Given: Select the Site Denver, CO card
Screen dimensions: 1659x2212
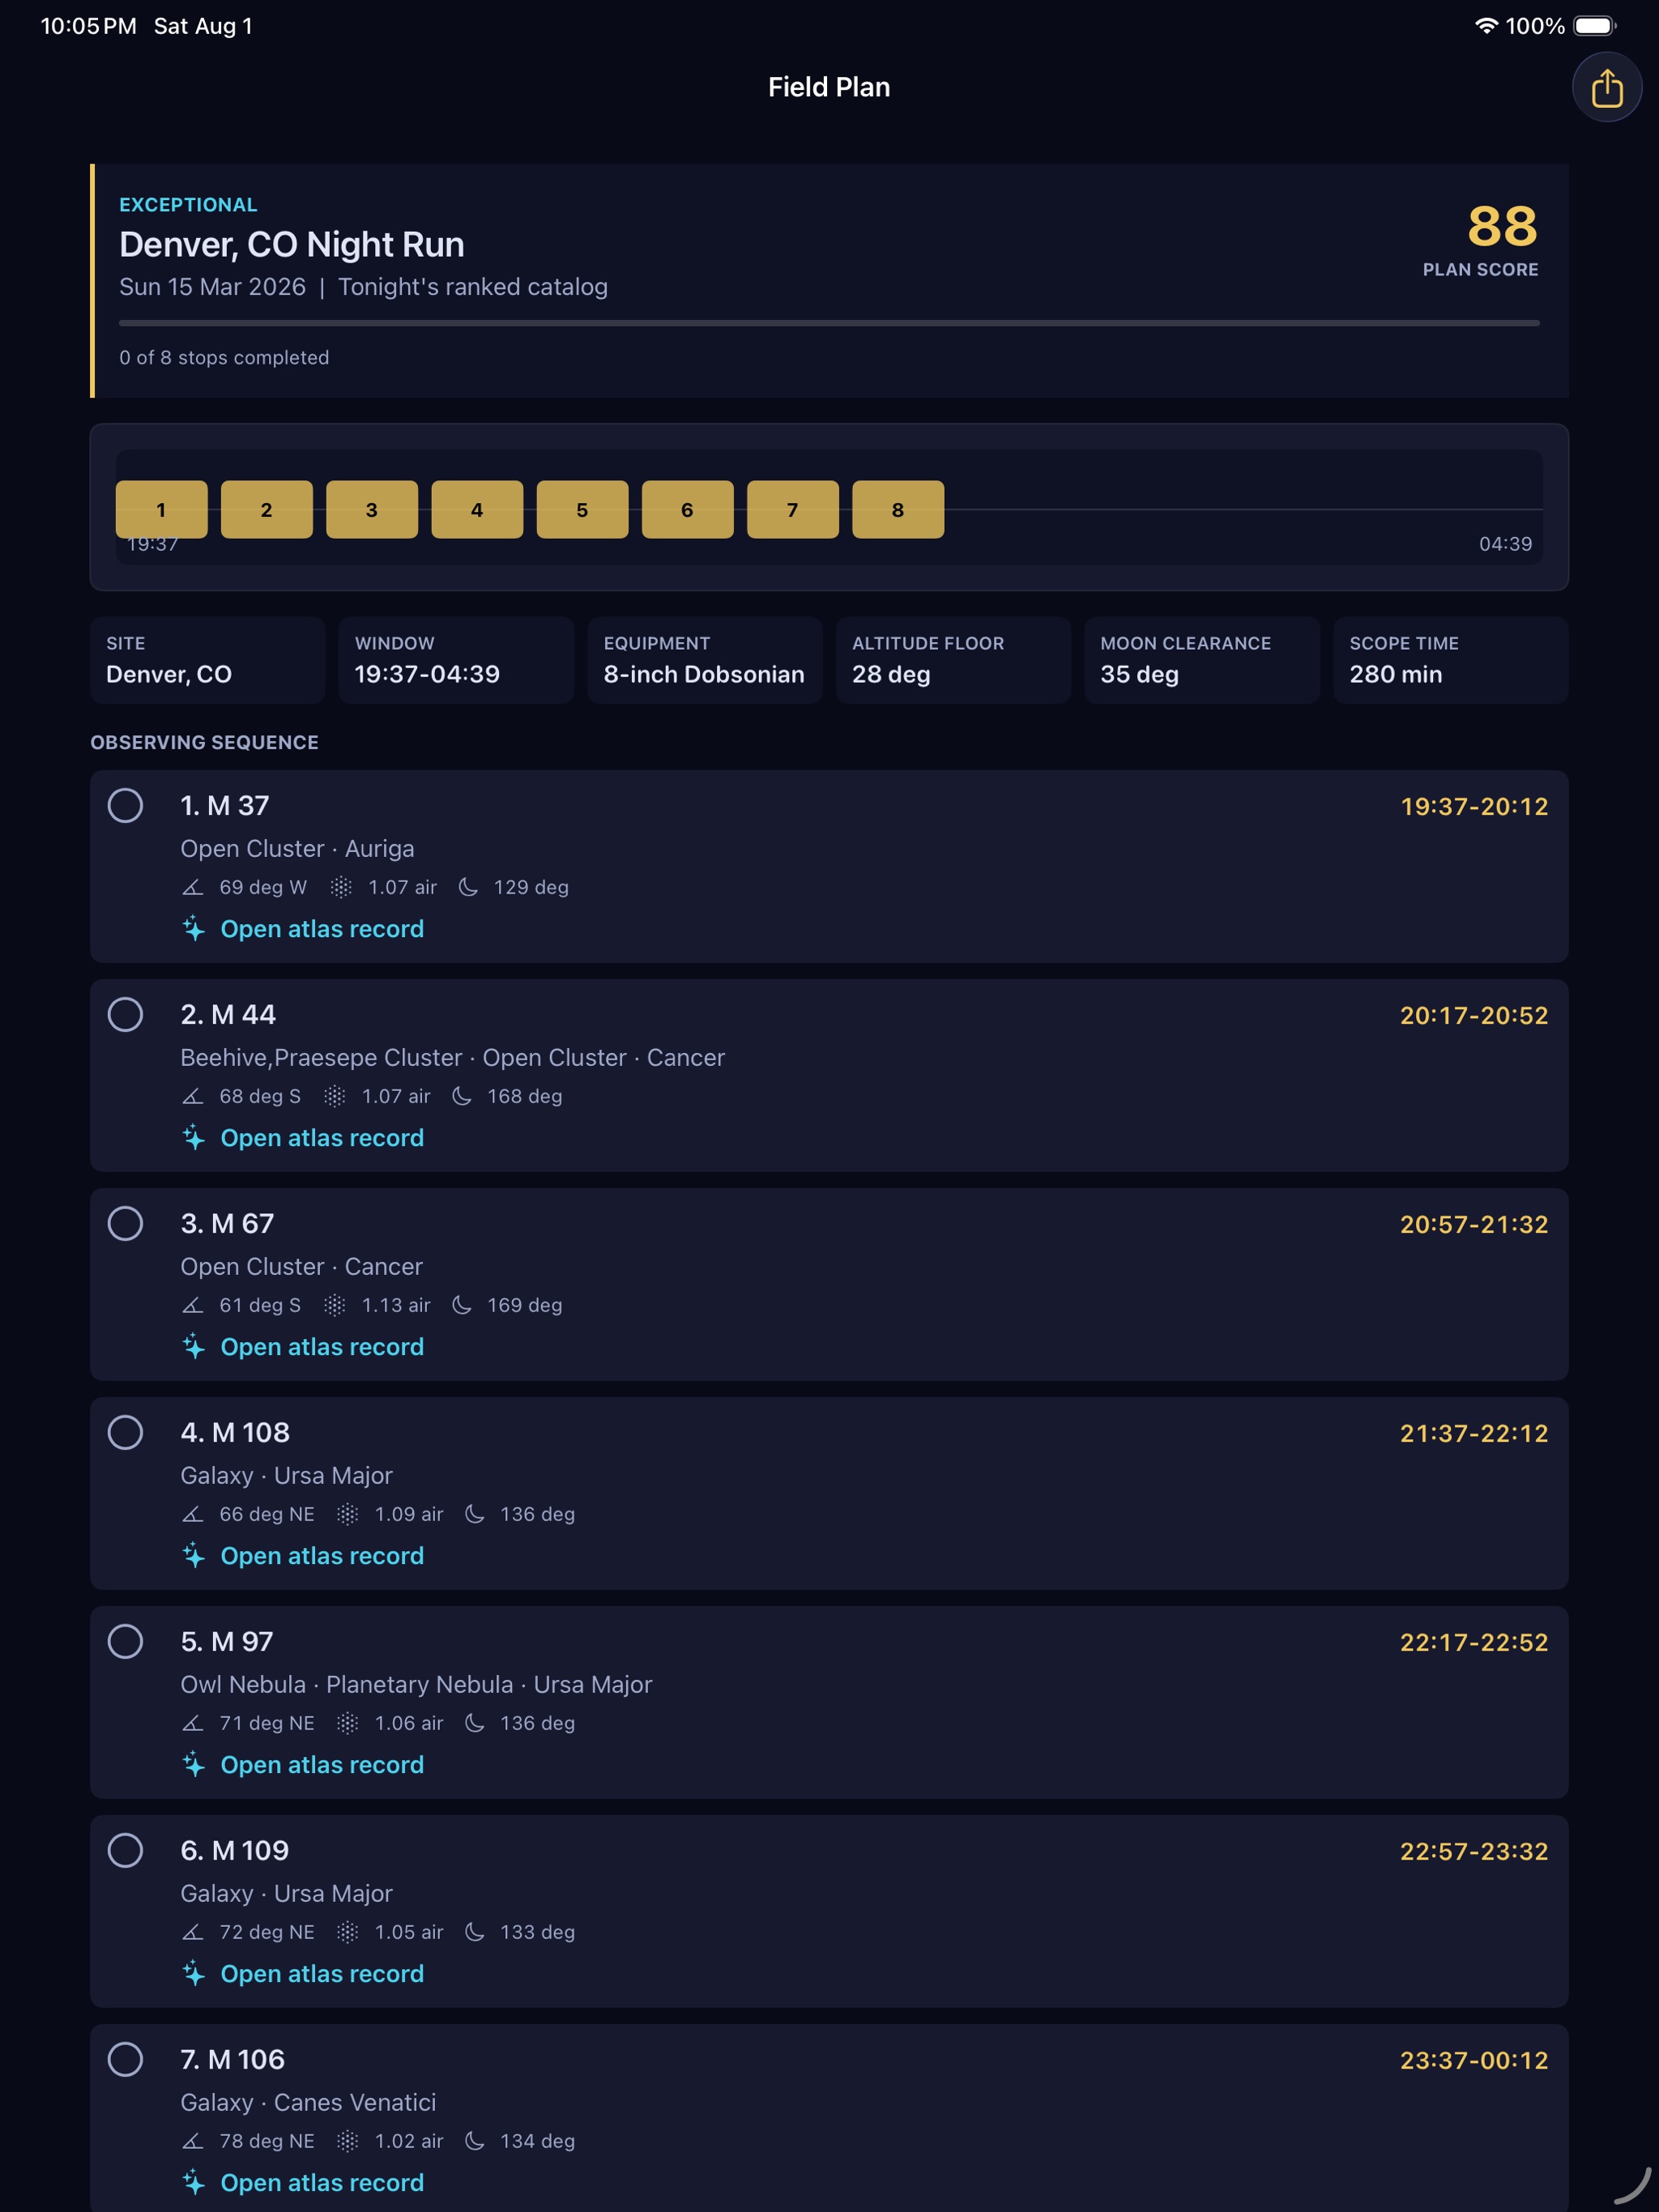Looking at the screenshot, I should tap(208, 660).
